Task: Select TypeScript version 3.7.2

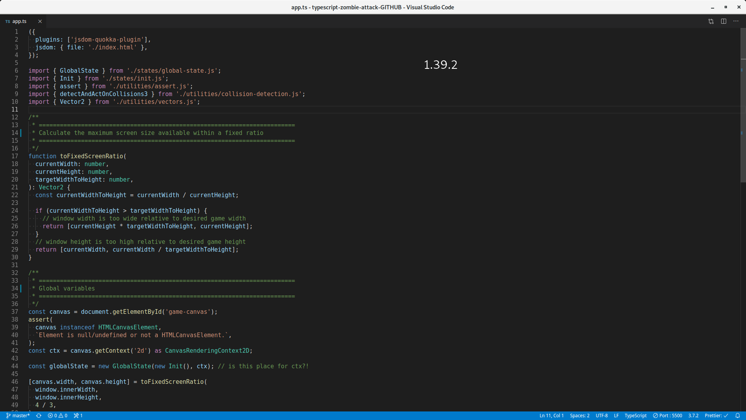Action: pyautogui.click(x=693, y=416)
